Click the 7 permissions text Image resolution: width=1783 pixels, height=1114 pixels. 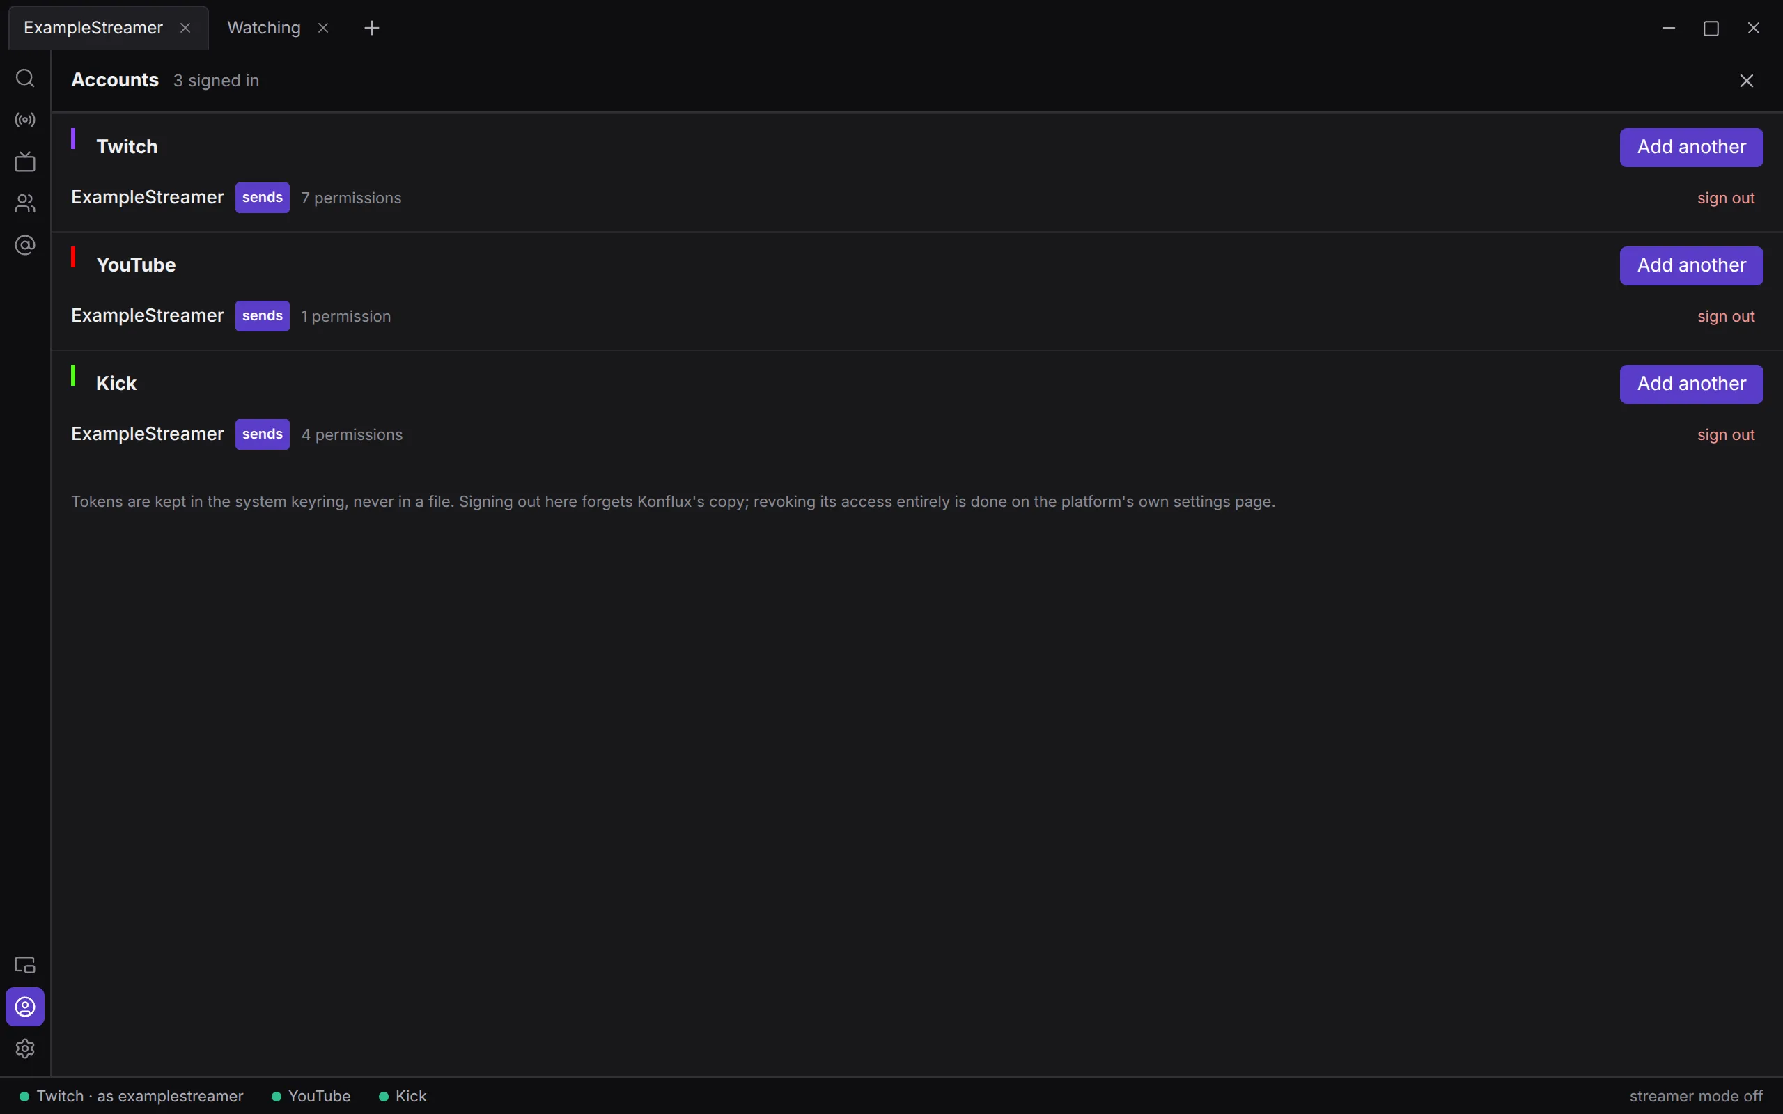(352, 198)
